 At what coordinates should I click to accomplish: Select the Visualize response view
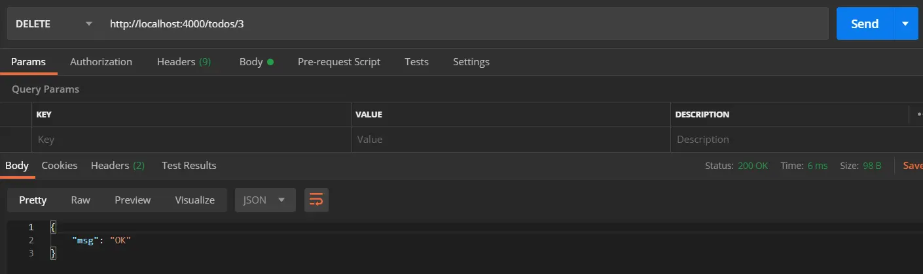(x=194, y=200)
